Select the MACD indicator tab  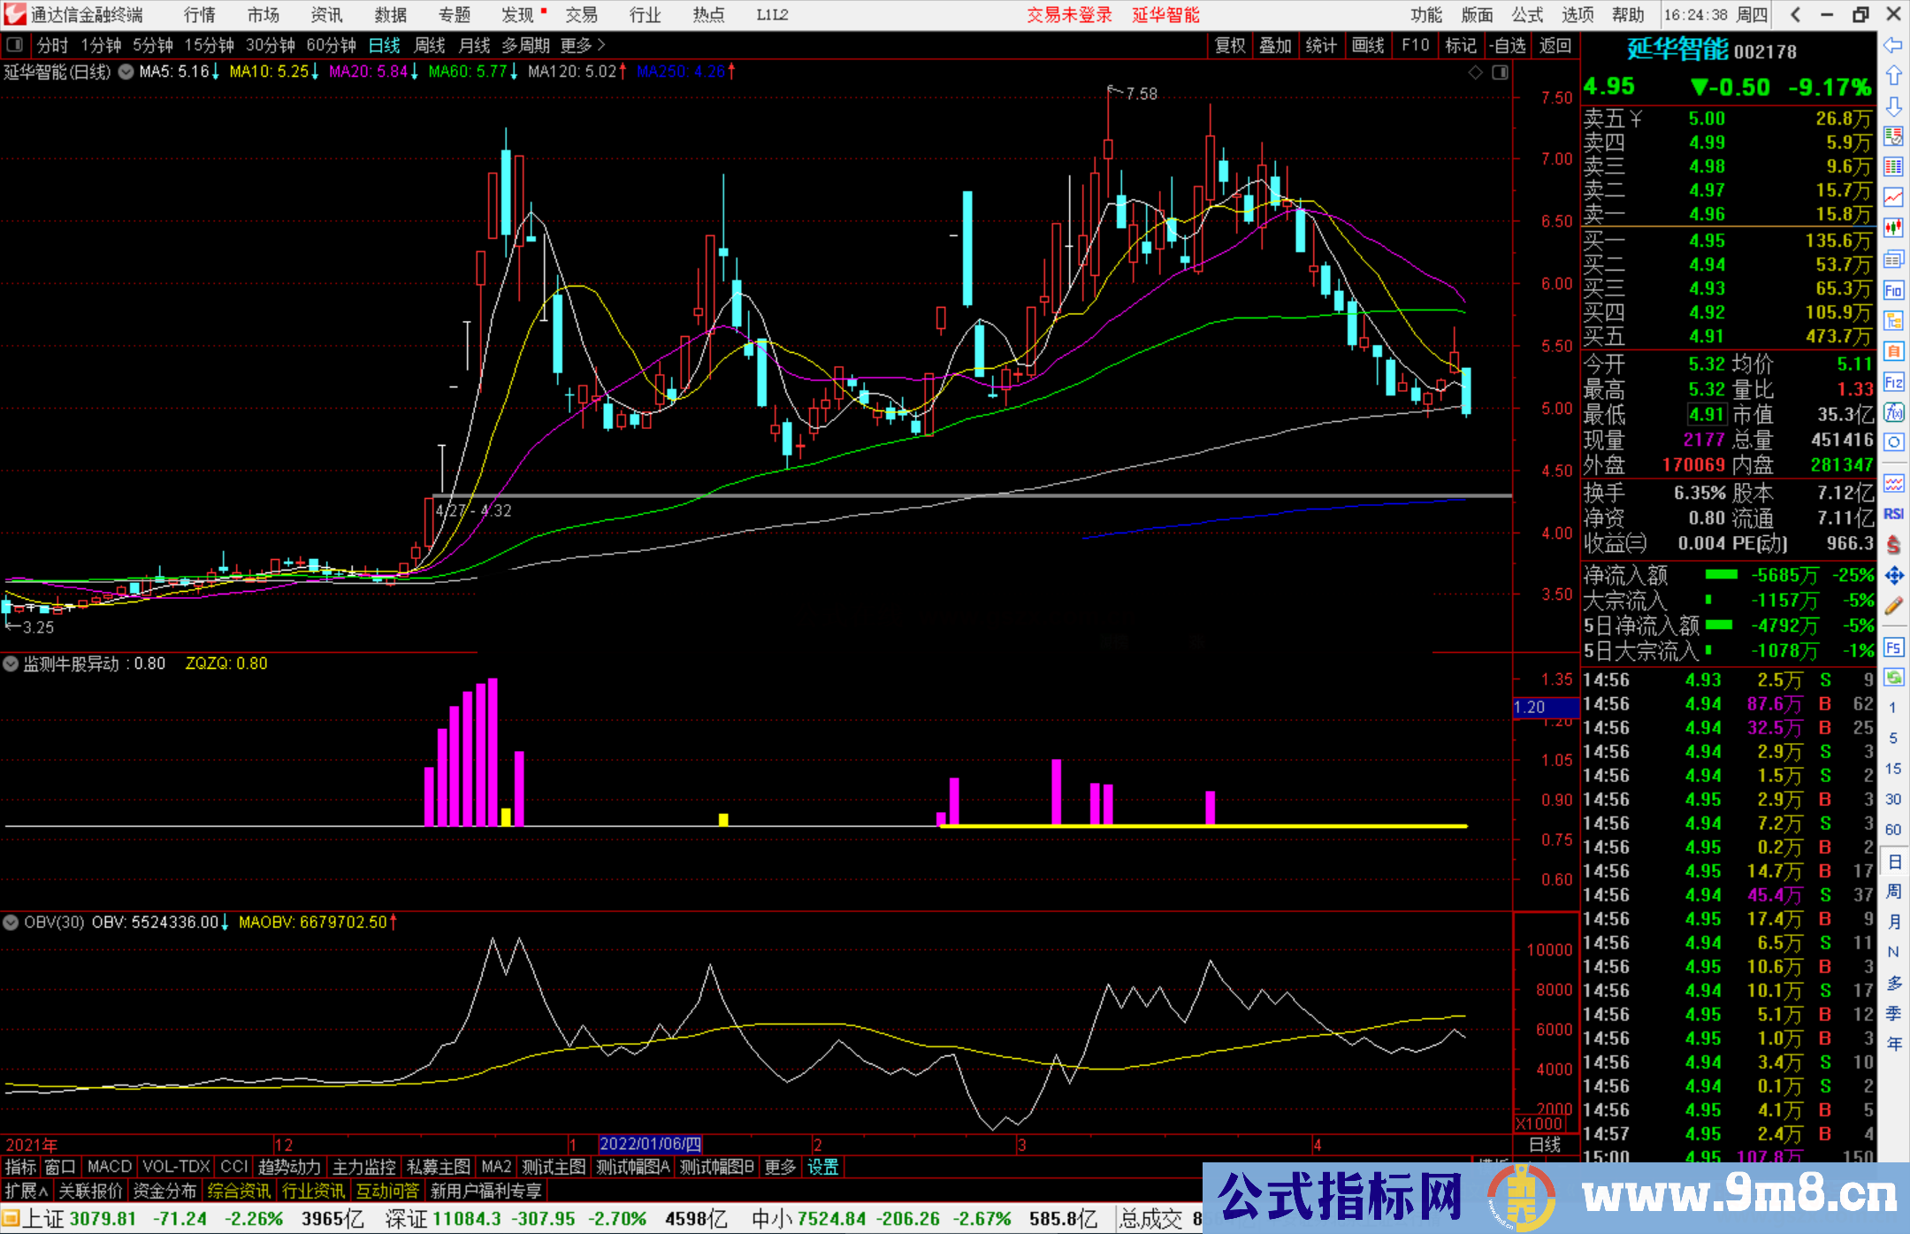109,1167
